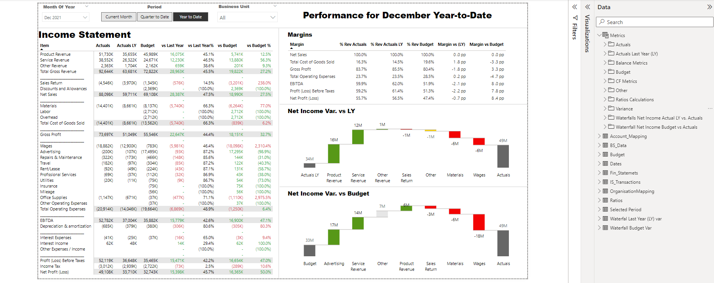Click the Variance folder icon
714x283 pixels.
coord(611,108)
